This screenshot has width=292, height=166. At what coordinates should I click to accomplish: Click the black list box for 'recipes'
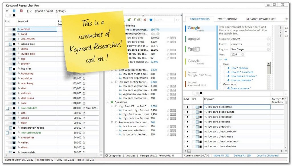(x=14, y=29)
